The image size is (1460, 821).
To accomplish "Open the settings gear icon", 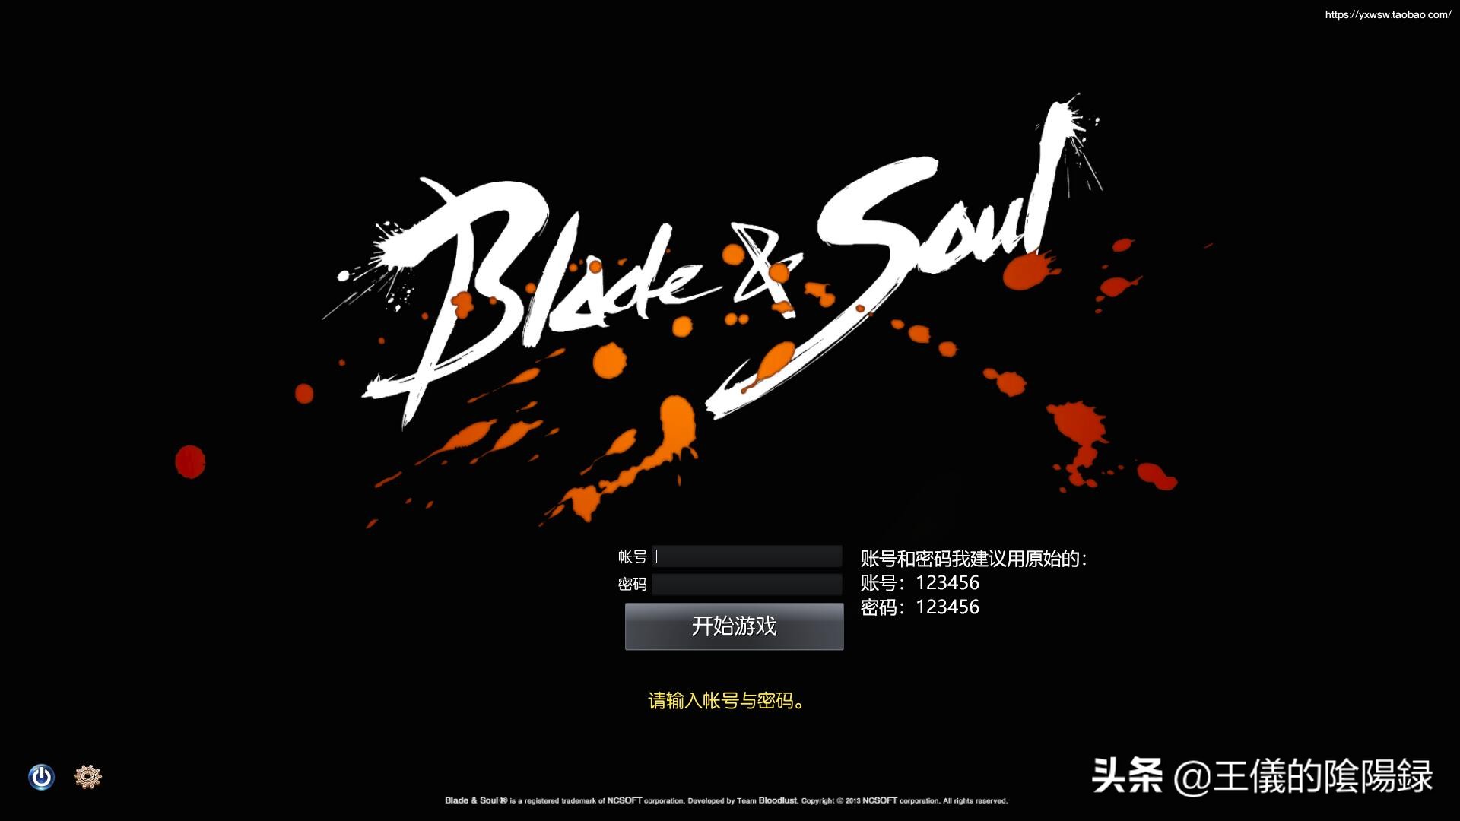I will coord(87,776).
